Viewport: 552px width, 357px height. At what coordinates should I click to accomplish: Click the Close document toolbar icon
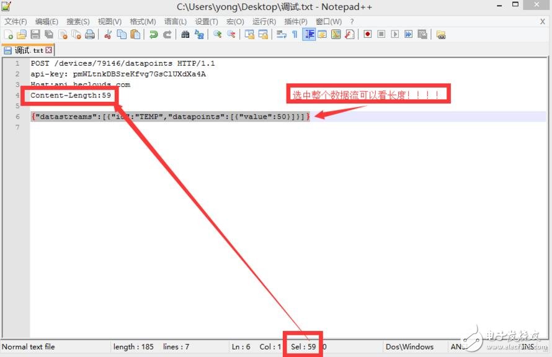[x=63, y=35]
